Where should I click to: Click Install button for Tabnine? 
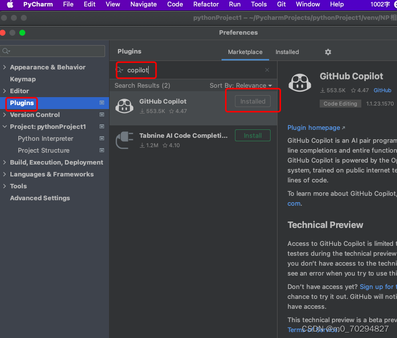coord(253,135)
